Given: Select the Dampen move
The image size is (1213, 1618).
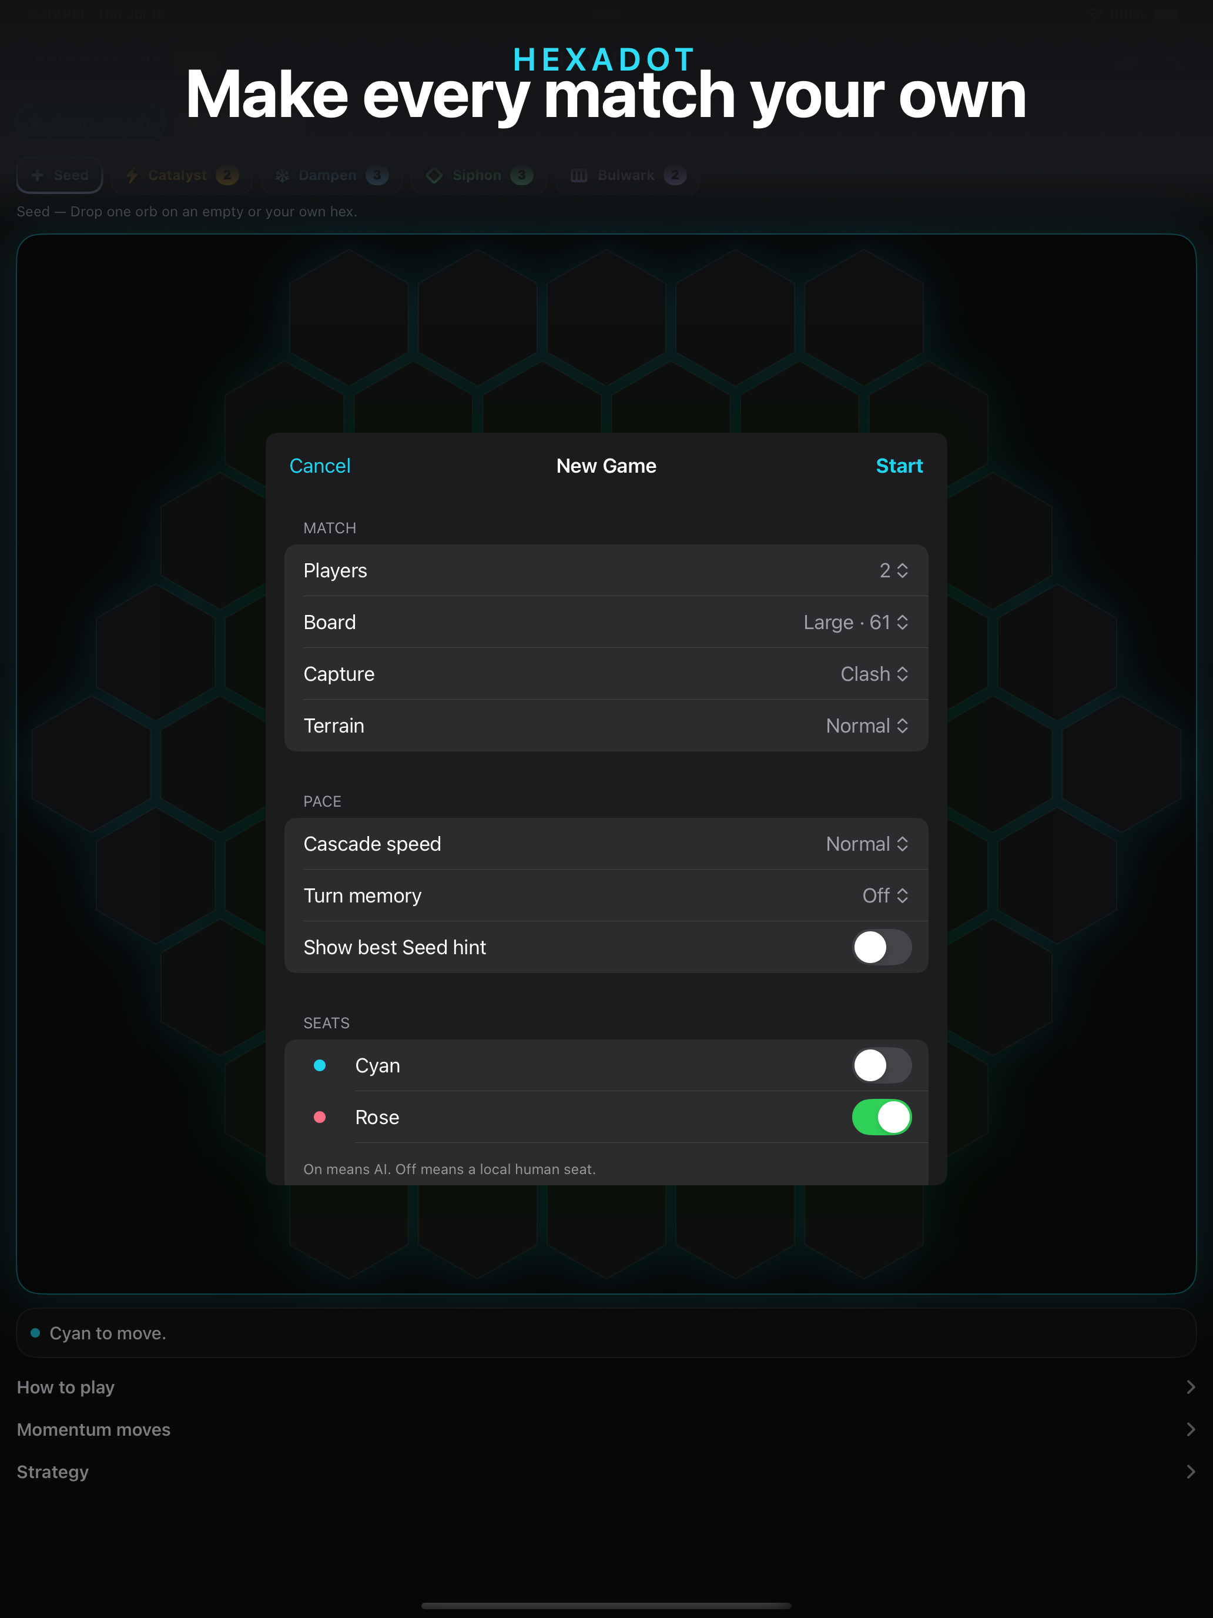Looking at the screenshot, I should [331, 176].
